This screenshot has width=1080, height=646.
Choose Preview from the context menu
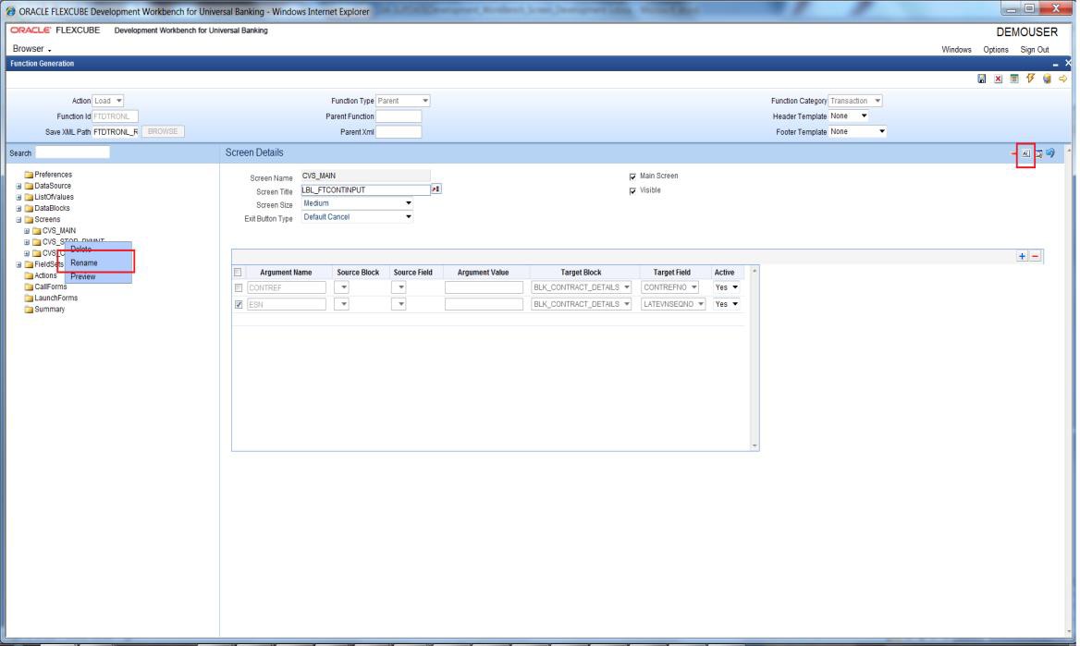pos(82,277)
